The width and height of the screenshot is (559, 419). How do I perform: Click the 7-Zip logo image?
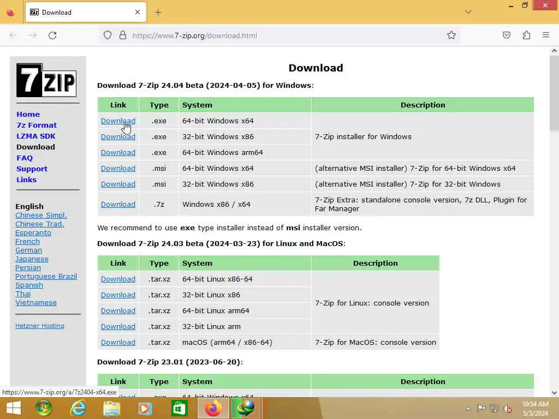46,80
